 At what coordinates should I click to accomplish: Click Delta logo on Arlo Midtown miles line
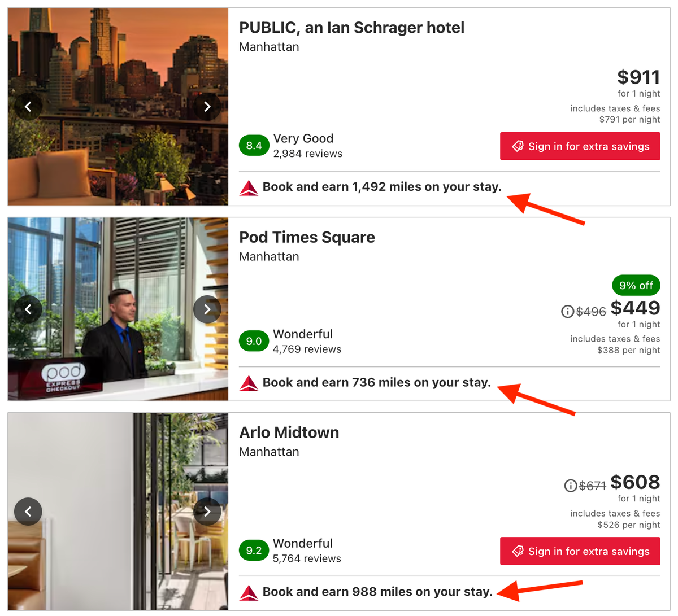click(249, 592)
